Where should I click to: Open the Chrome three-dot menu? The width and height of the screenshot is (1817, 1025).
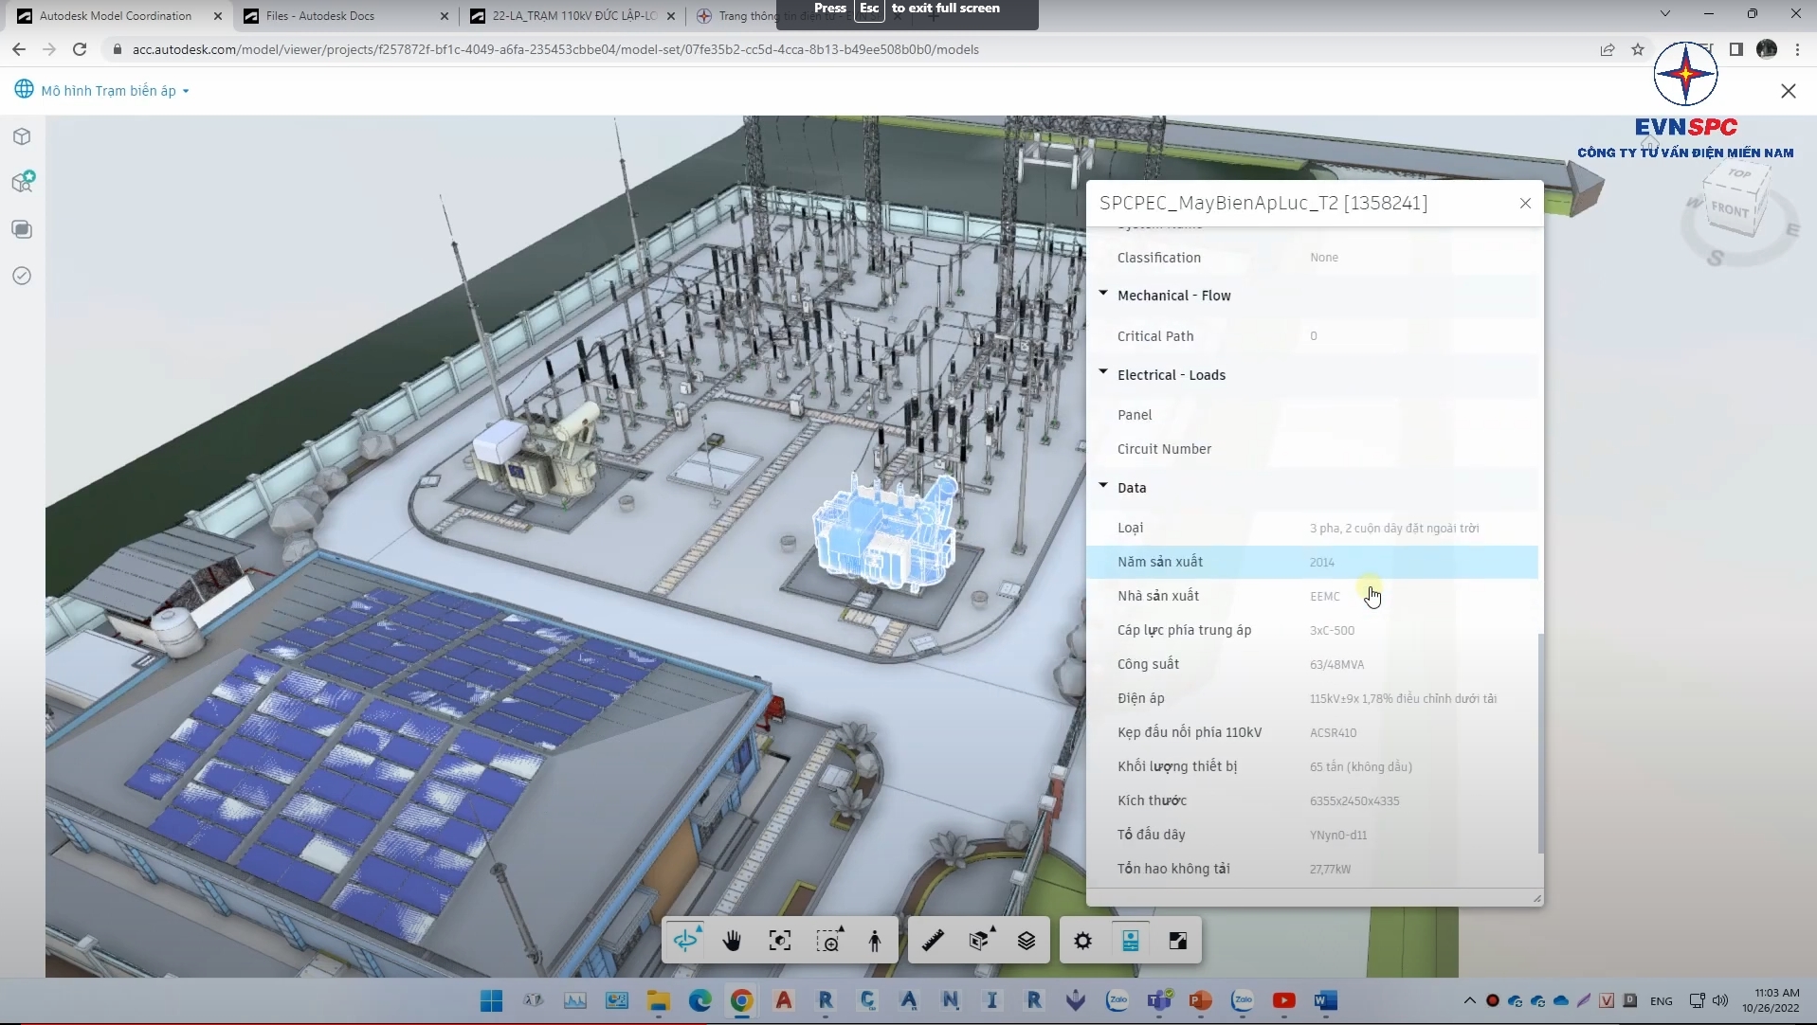click(x=1797, y=49)
